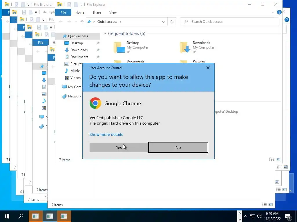297x222 pixels.
Task: Switch to large icons view in front window
Action: [x=278, y=160]
